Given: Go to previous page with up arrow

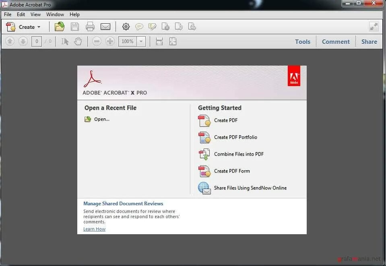Looking at the screenshot, I should [x=10, y=41].
